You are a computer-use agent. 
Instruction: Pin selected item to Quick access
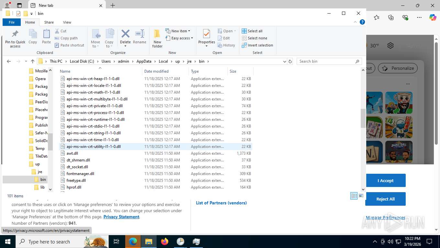click(15, 39)
